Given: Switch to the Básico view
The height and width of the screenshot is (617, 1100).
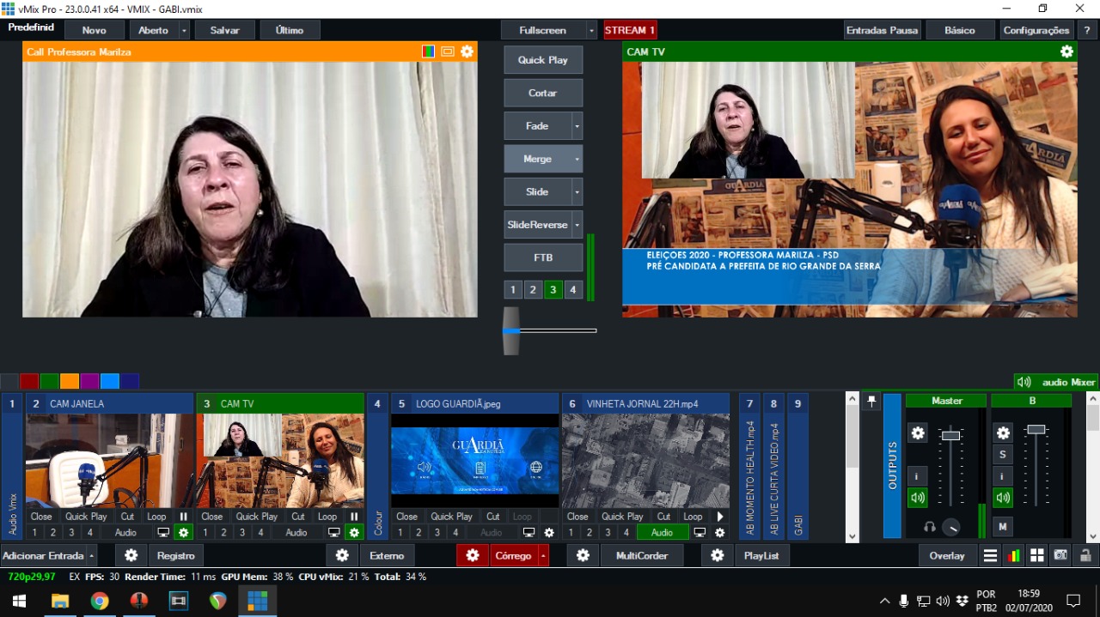Looking at the screenshot, I should pyautogui.click(x=960, y=30).
